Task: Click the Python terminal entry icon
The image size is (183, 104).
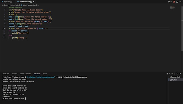Action: pyautogui.click(x=171, y=80)
